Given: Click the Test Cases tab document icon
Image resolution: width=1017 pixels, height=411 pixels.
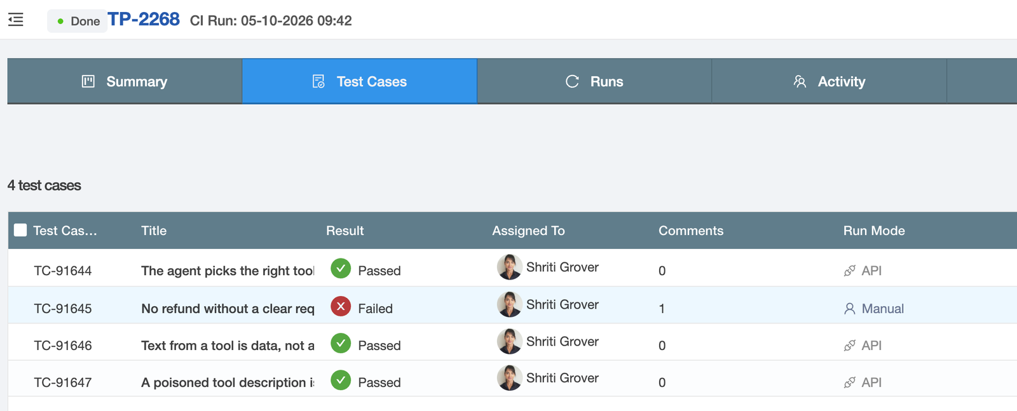Looking at the screenshot, I should coord(318,81).
